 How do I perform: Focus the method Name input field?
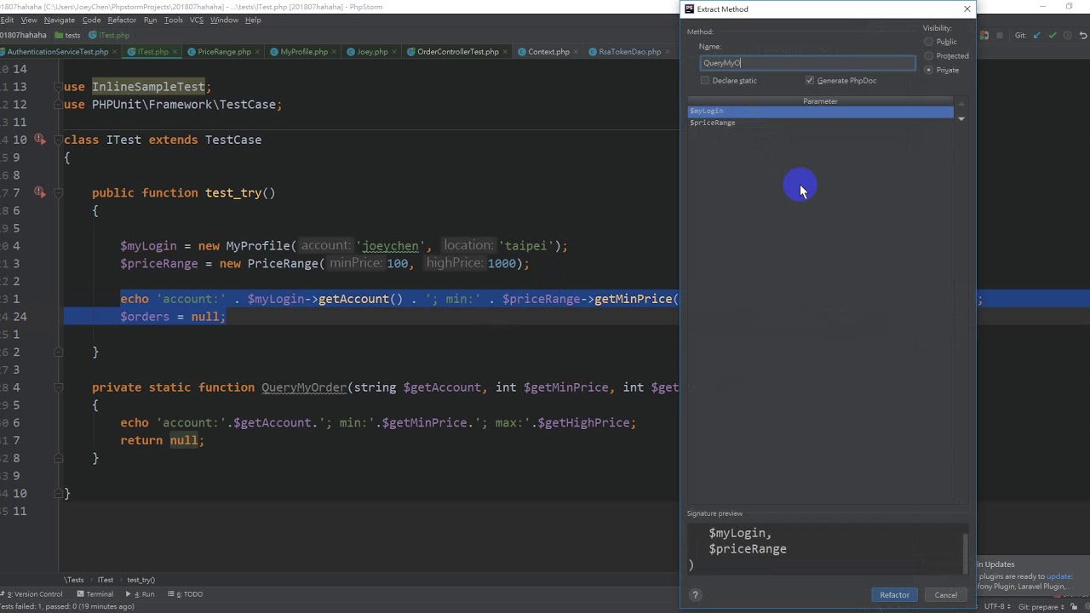pos(807,63)
